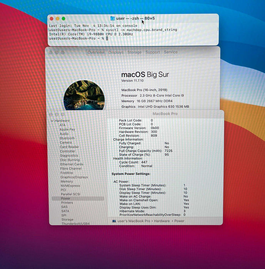
Task: Click the Cycle Count 447 value
Action: [144, 162]
